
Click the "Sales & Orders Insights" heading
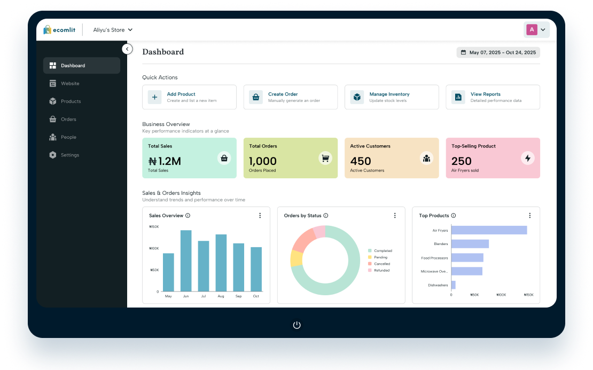click(x=171, y=193)
